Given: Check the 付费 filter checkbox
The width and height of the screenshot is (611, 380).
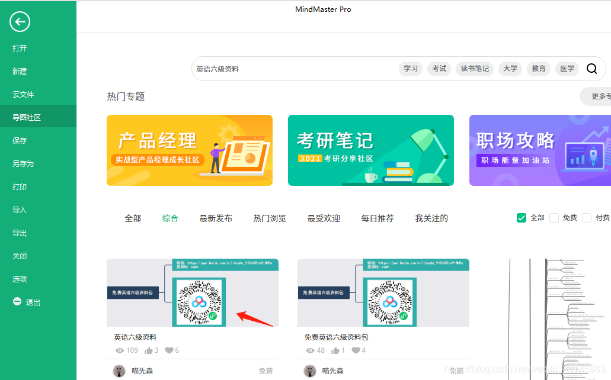Looking at the screenshot, I should tap(587, 218).
